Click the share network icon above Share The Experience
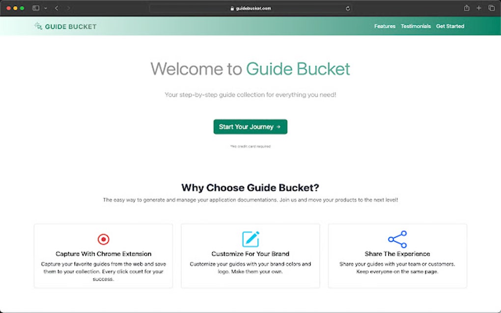 tap(397, 238)
